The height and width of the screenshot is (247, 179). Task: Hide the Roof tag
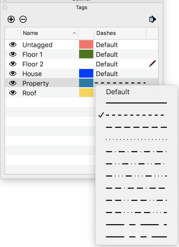click(13, 93)
